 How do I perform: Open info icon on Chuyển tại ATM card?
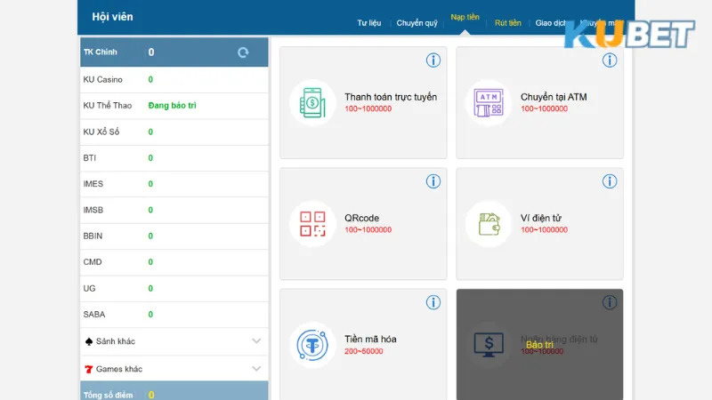[610, 60]
